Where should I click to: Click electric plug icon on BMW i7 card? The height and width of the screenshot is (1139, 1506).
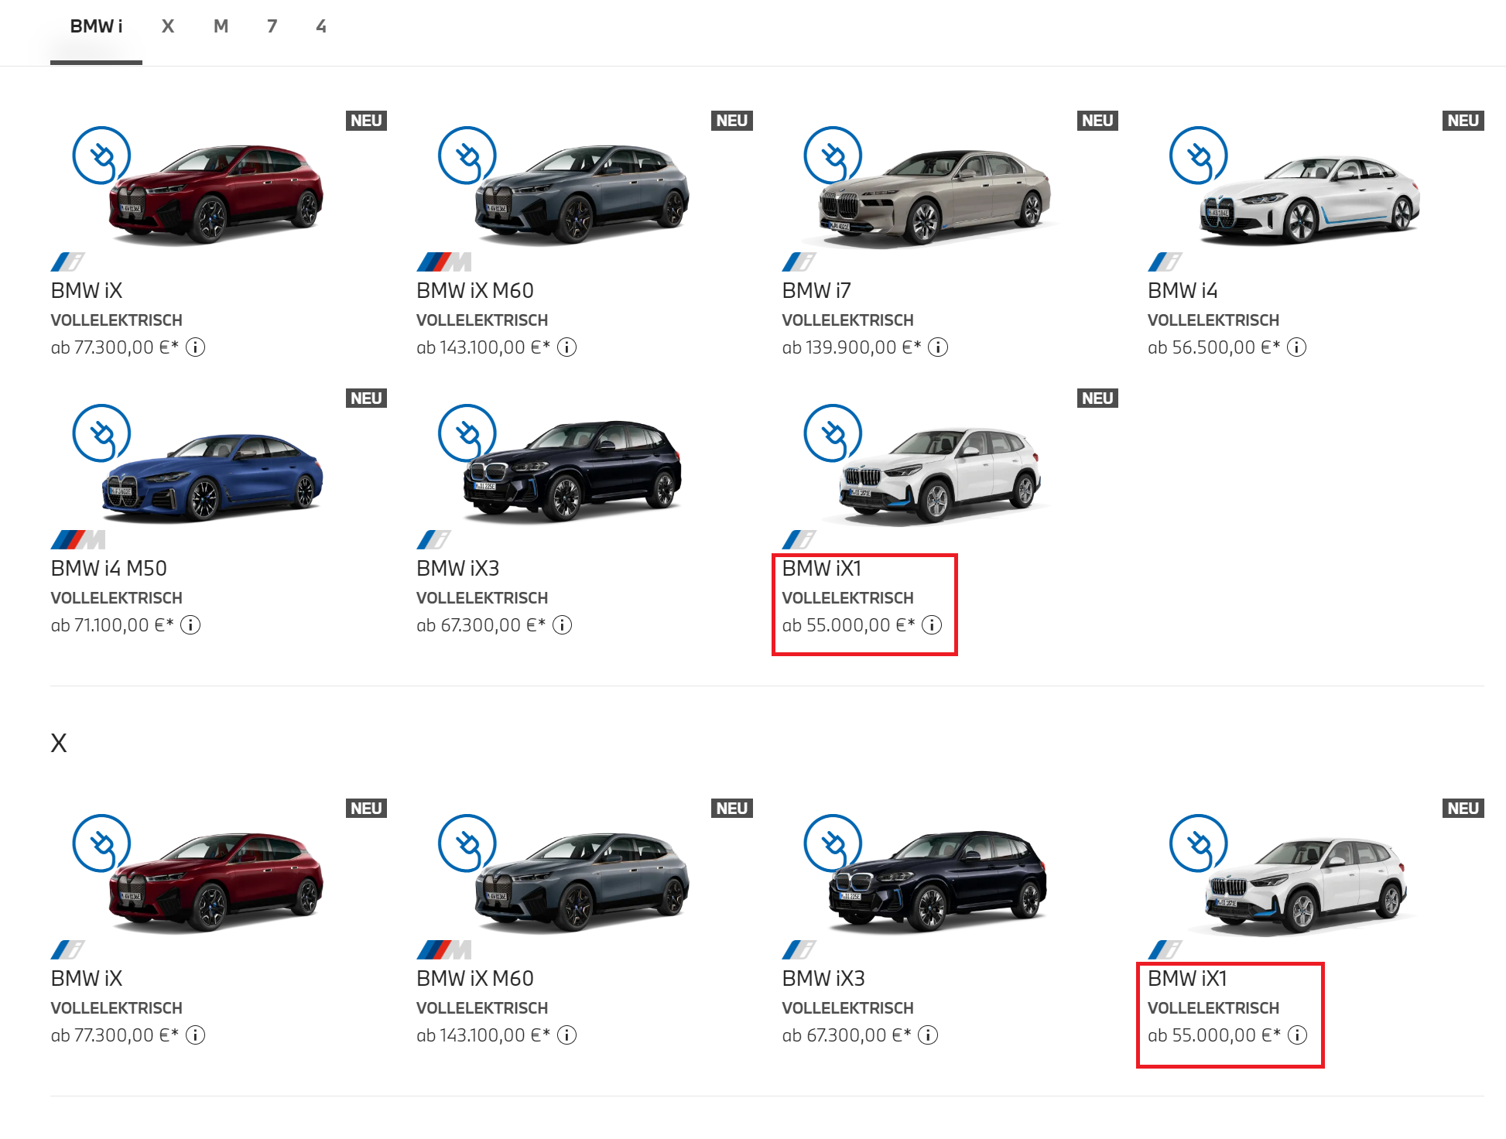coord(833,155)
